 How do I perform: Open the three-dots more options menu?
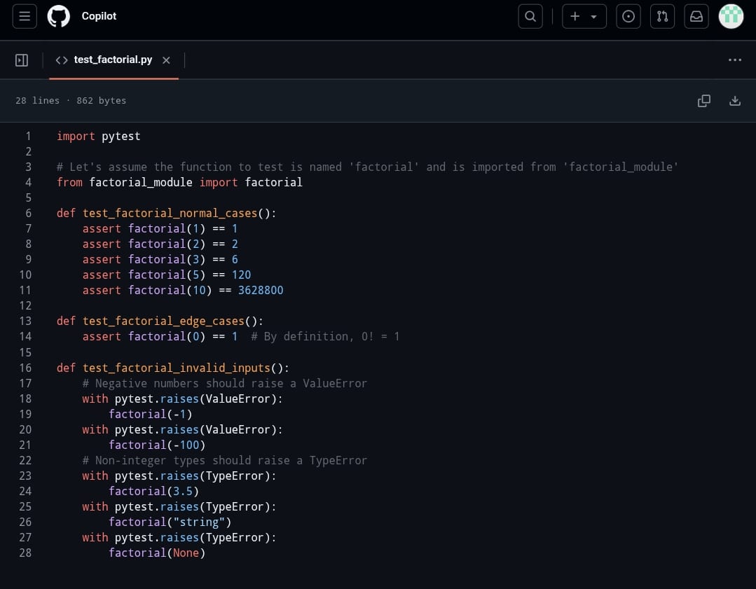pyautogui.click(x=735, y=60)
